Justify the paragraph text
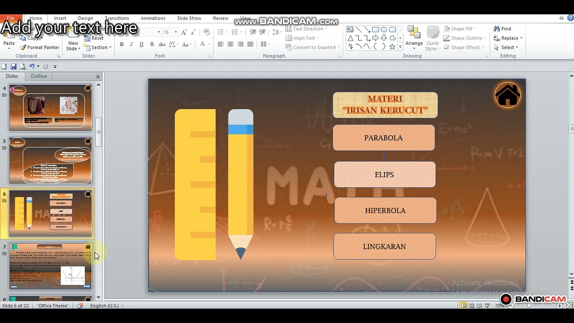 point(250,44)
